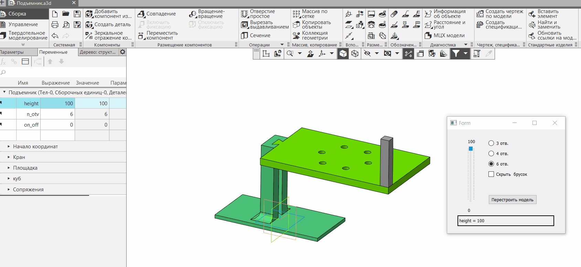Open the Дерево: структура tab

pyautogui.click(x=98, y=52)
